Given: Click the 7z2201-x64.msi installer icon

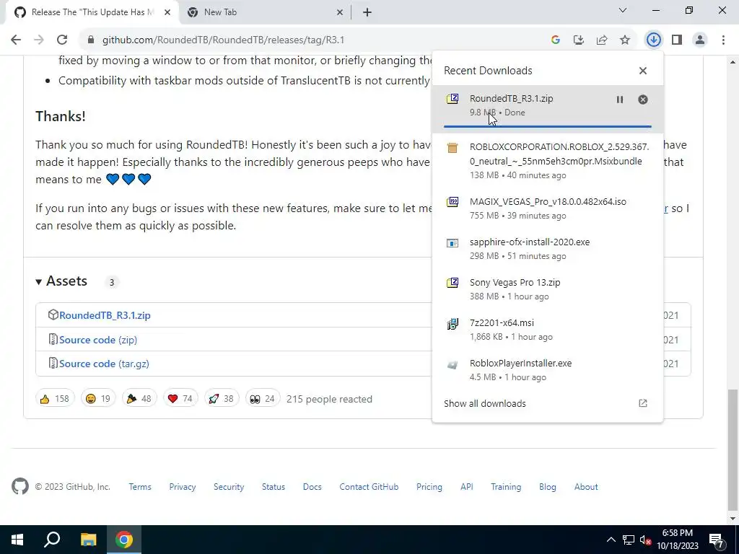Looking at the screenshot, I should click(452, 324).
